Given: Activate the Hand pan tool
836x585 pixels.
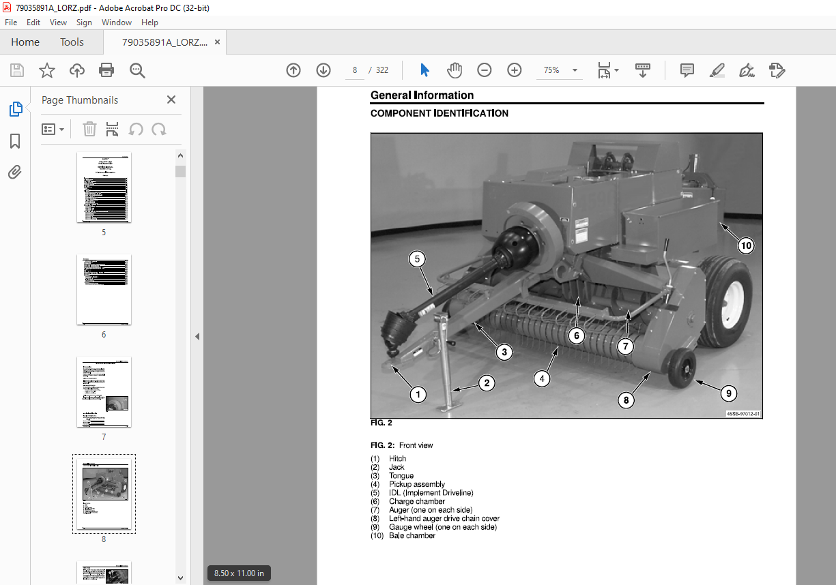Looking at the screenshot, I should pos(455,70).
